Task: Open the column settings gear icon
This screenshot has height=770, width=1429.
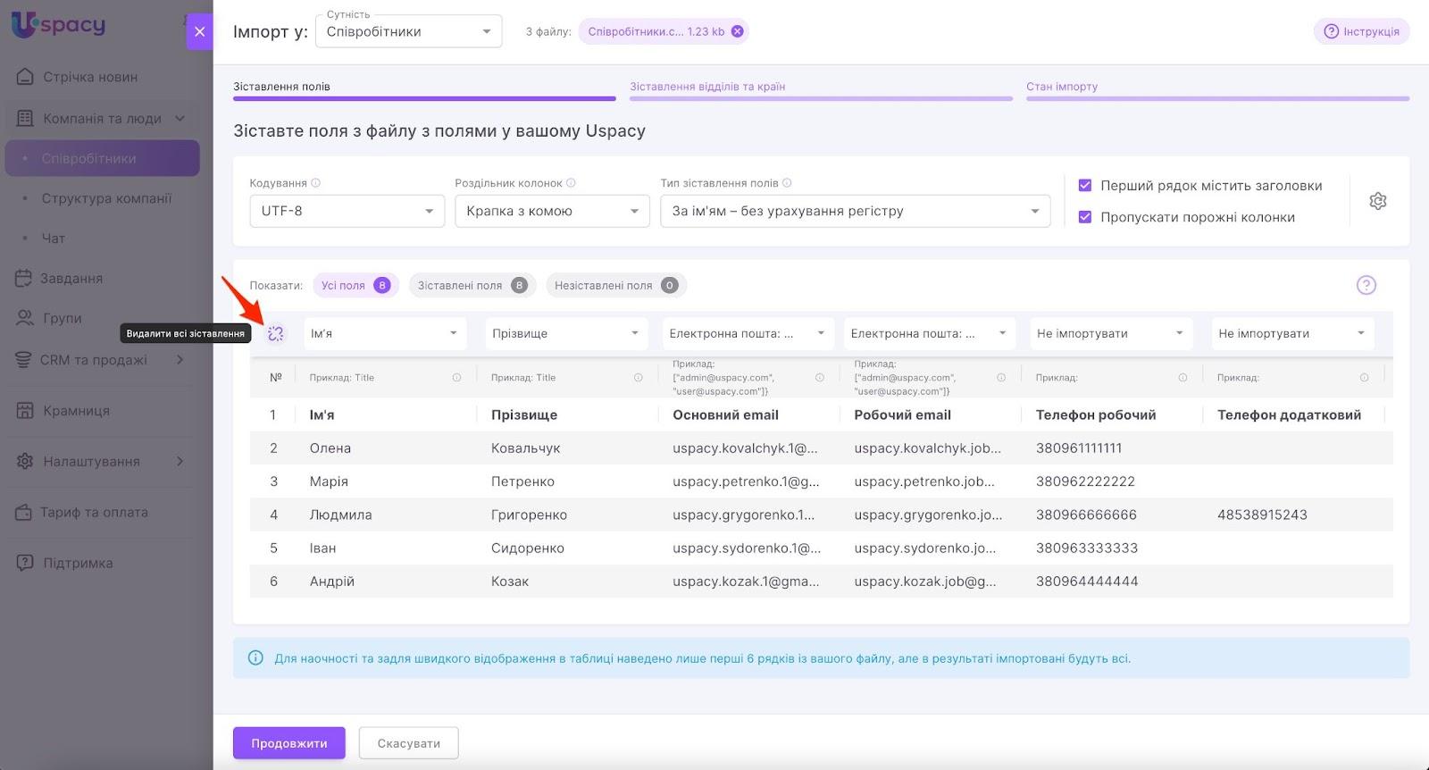Action: [1377, 201]
